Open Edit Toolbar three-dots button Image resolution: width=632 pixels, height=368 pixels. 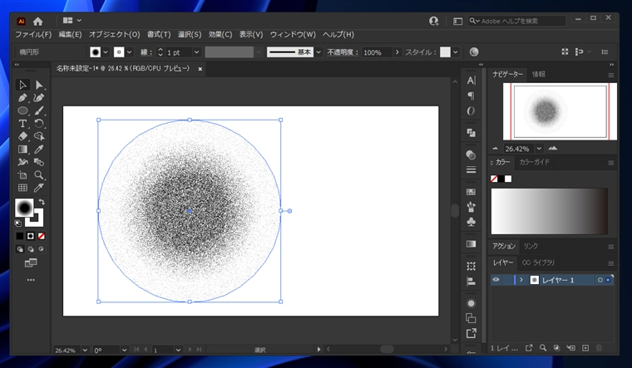click(x=31, y=280)
